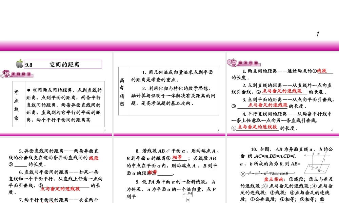This screenshot has width=339, height=203.
Task: Click red answer "点与垂足的连线段" after ②
Action: [x=282, y=91]
